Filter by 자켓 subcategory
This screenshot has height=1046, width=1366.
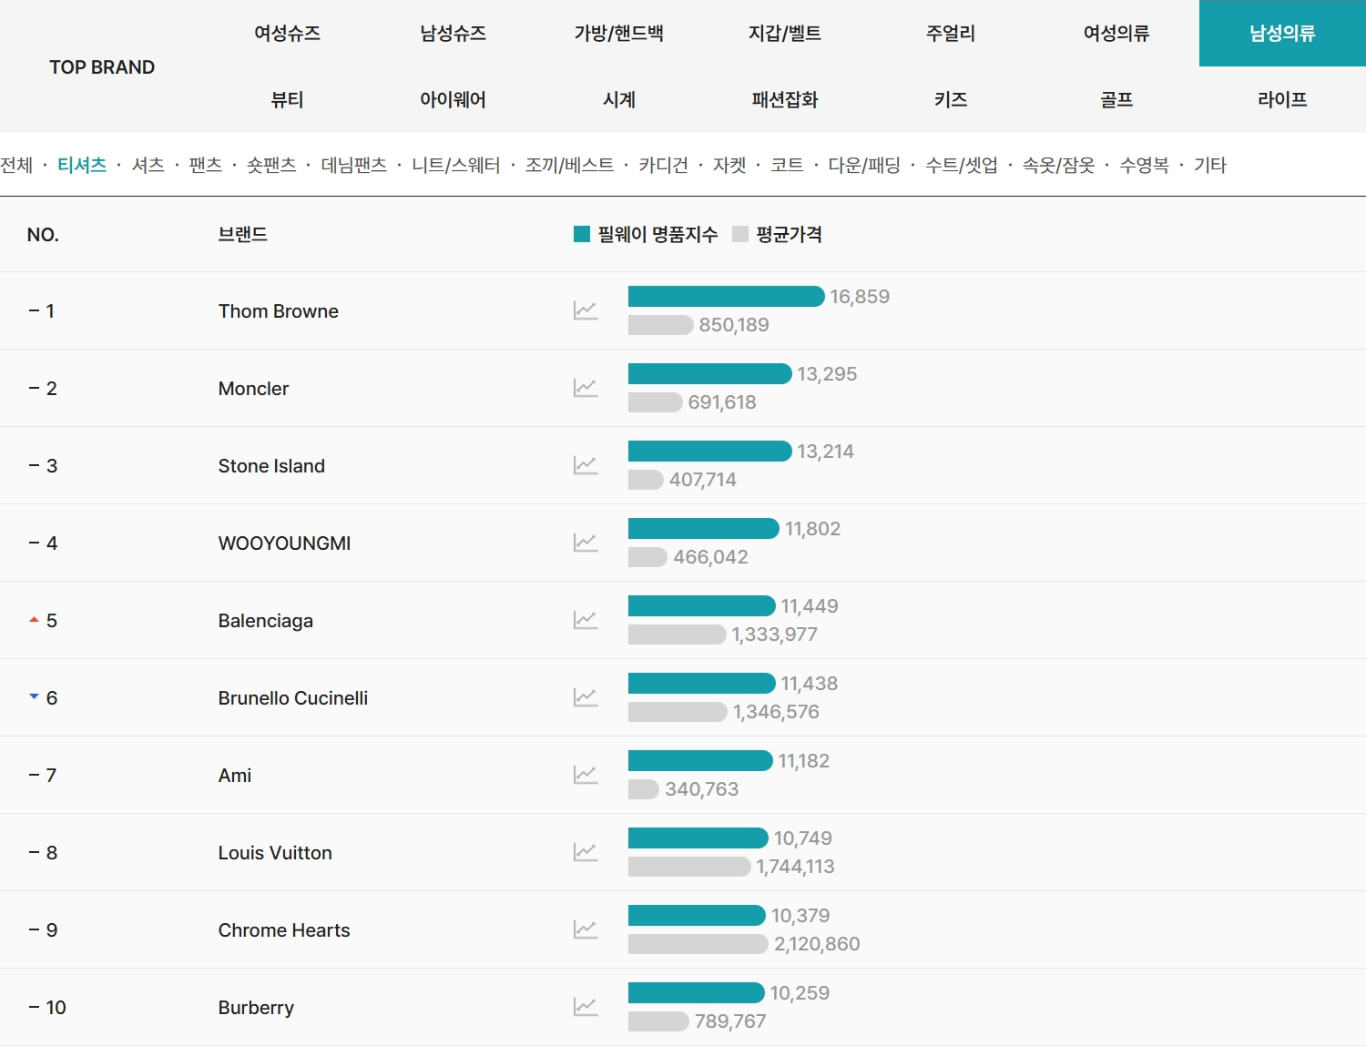click(729, 165)
